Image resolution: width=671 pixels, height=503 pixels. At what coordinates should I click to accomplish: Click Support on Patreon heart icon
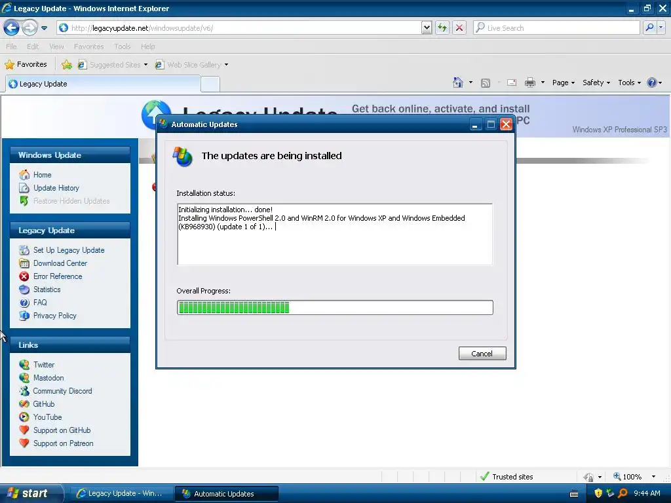pos(24,443)
